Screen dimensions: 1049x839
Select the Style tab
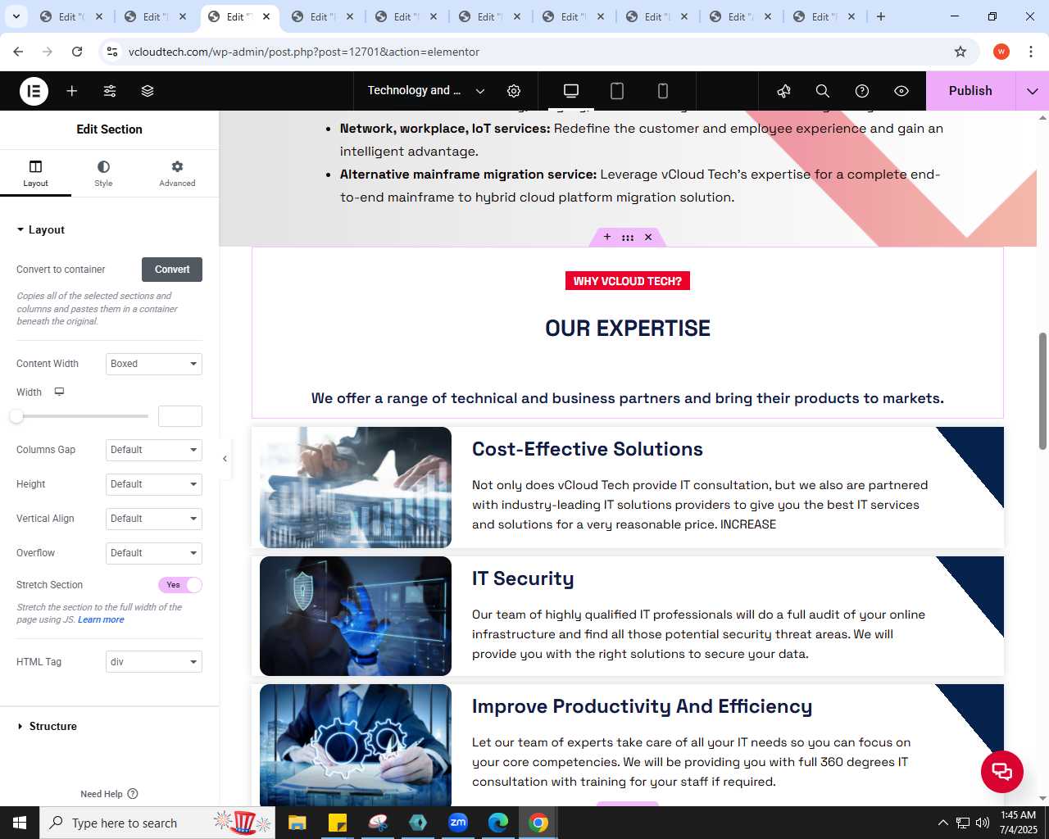103,173
